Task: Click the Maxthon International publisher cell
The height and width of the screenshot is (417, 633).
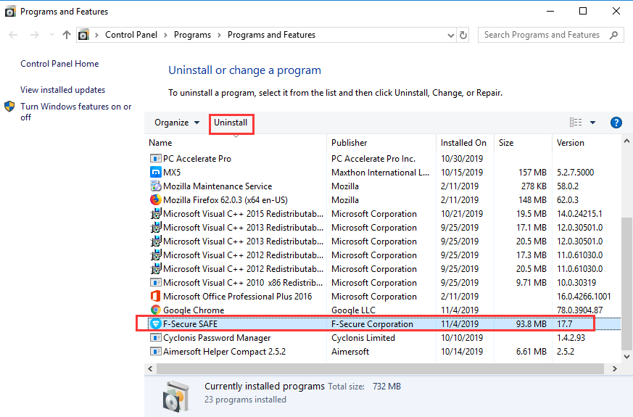Action: point(380,173)
